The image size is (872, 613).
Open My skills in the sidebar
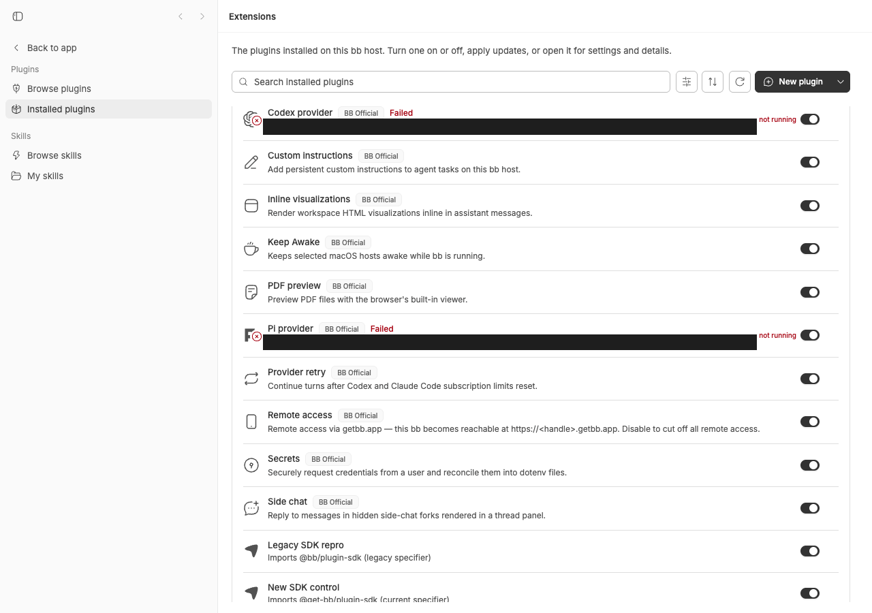[109, 176]
